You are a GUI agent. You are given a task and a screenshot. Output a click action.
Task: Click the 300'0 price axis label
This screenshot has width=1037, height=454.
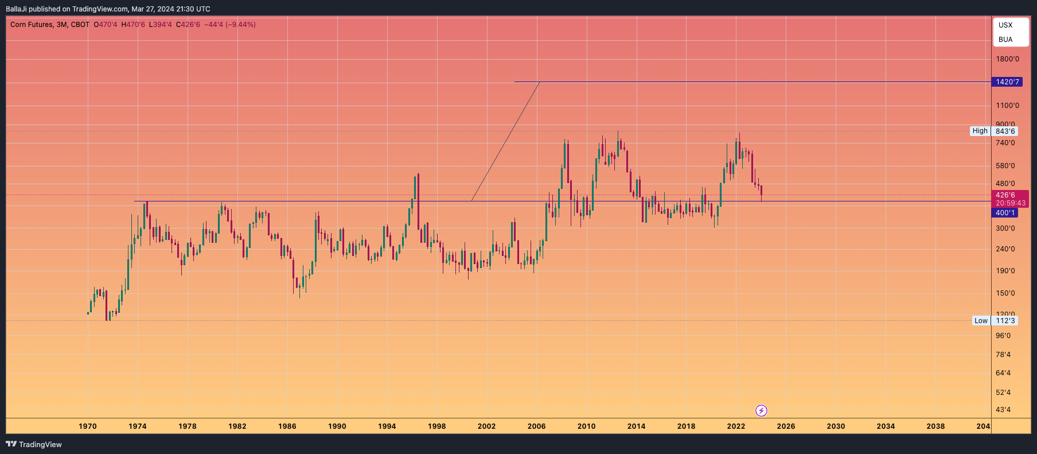coord(1005,228)
